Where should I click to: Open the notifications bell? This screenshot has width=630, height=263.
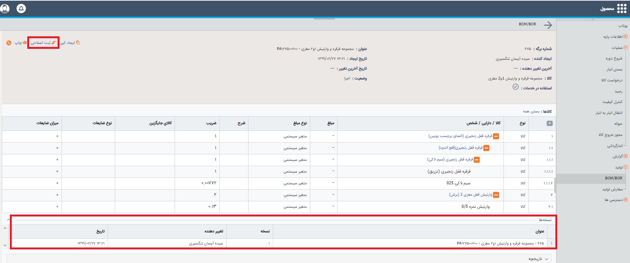click(21, 8)
